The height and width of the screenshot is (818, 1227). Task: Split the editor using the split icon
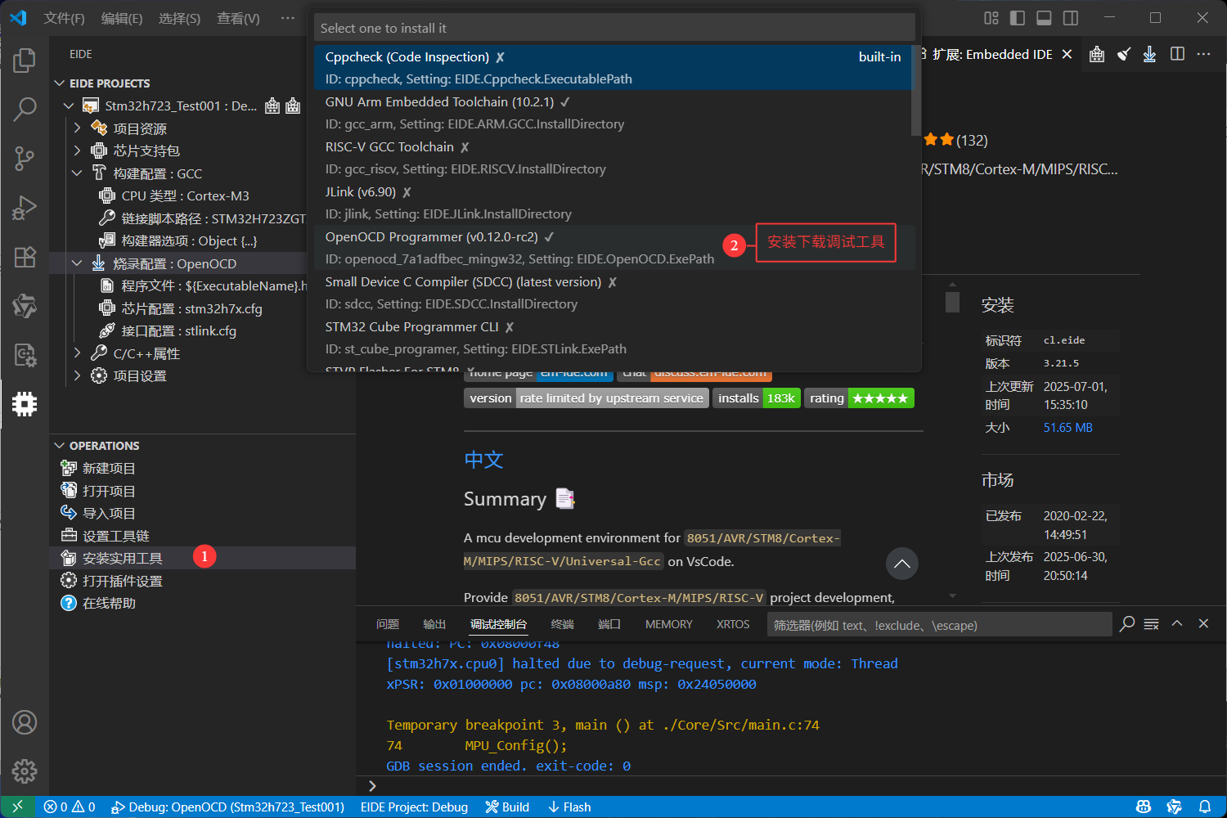tap(1177, 54)
